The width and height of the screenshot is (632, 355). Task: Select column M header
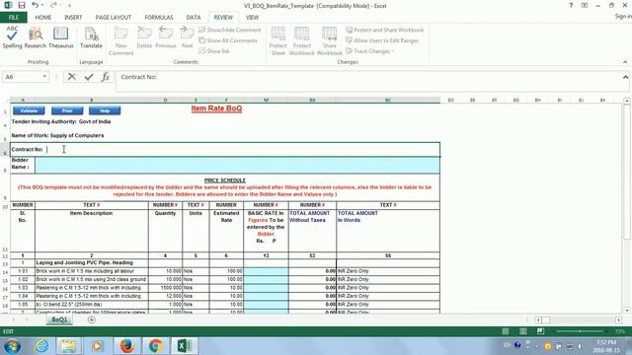(266, 100)
